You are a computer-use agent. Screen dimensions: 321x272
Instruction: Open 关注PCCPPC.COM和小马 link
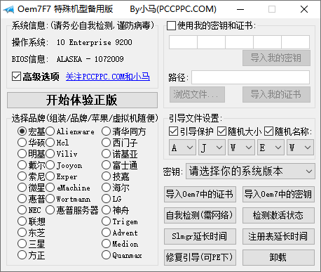tap(108, 77)
